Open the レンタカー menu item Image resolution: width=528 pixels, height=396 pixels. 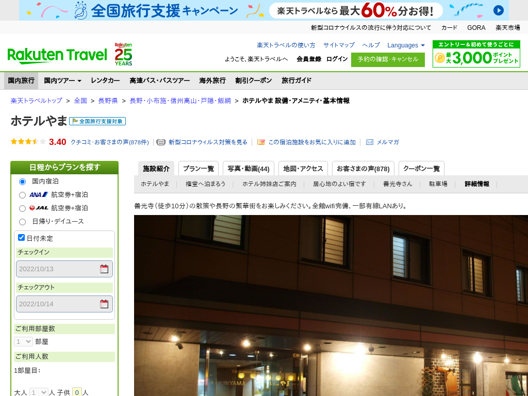105,80
